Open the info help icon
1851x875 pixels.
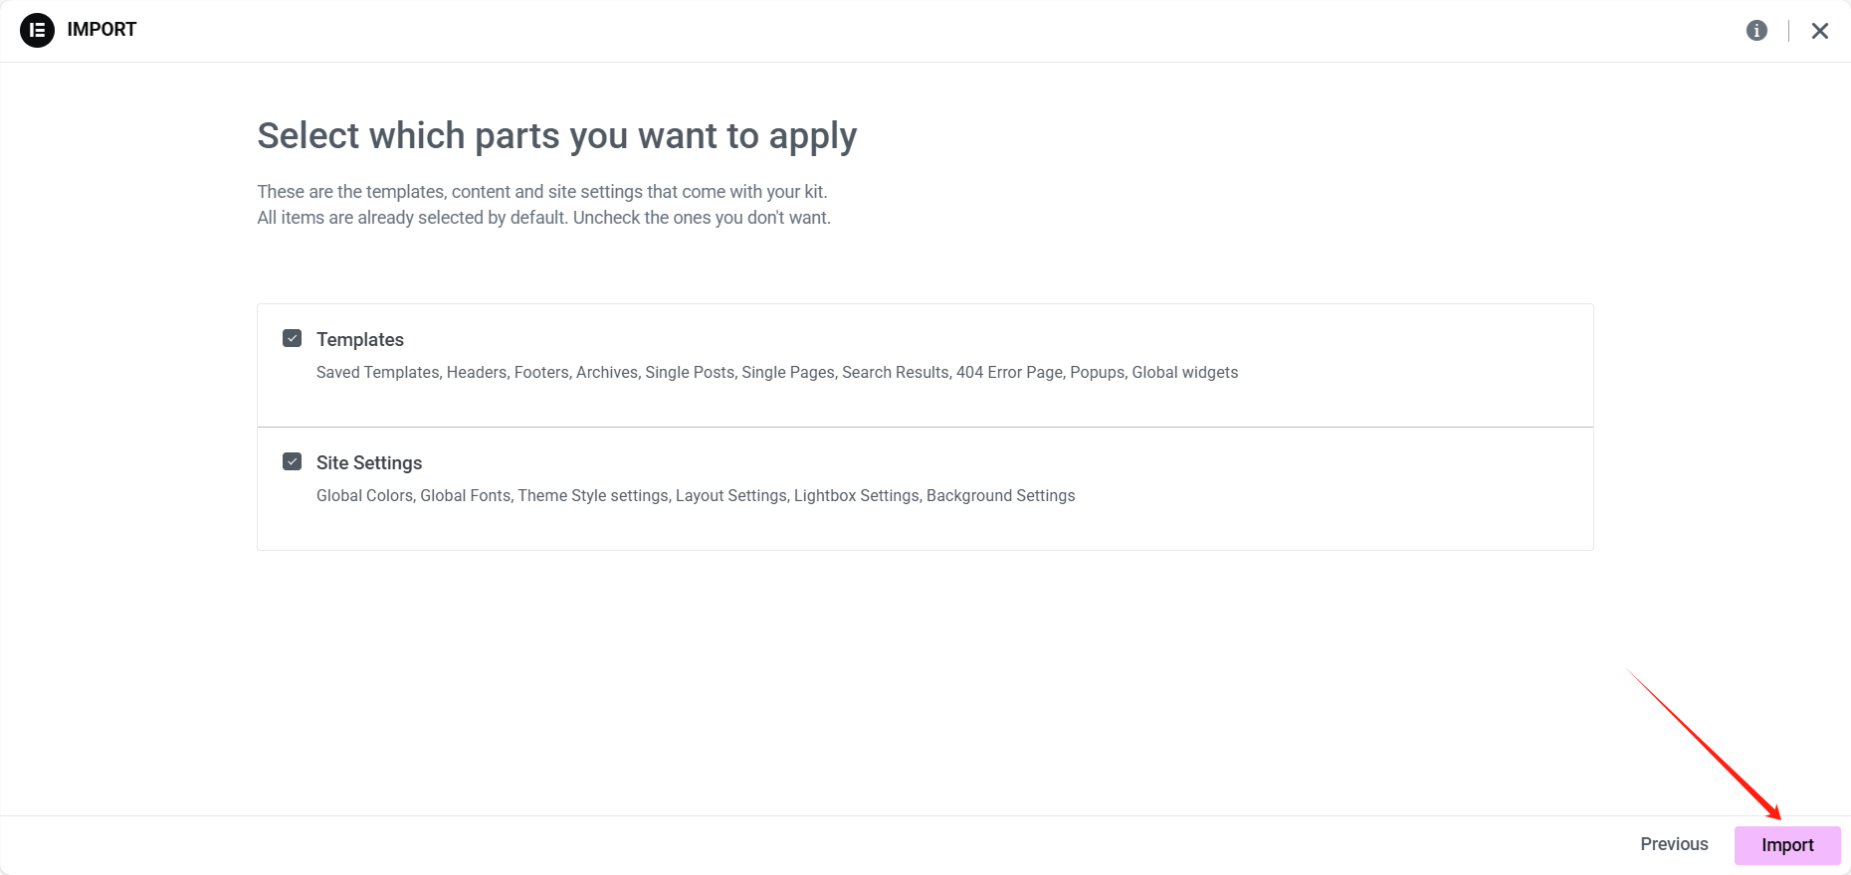(1756, 31)
